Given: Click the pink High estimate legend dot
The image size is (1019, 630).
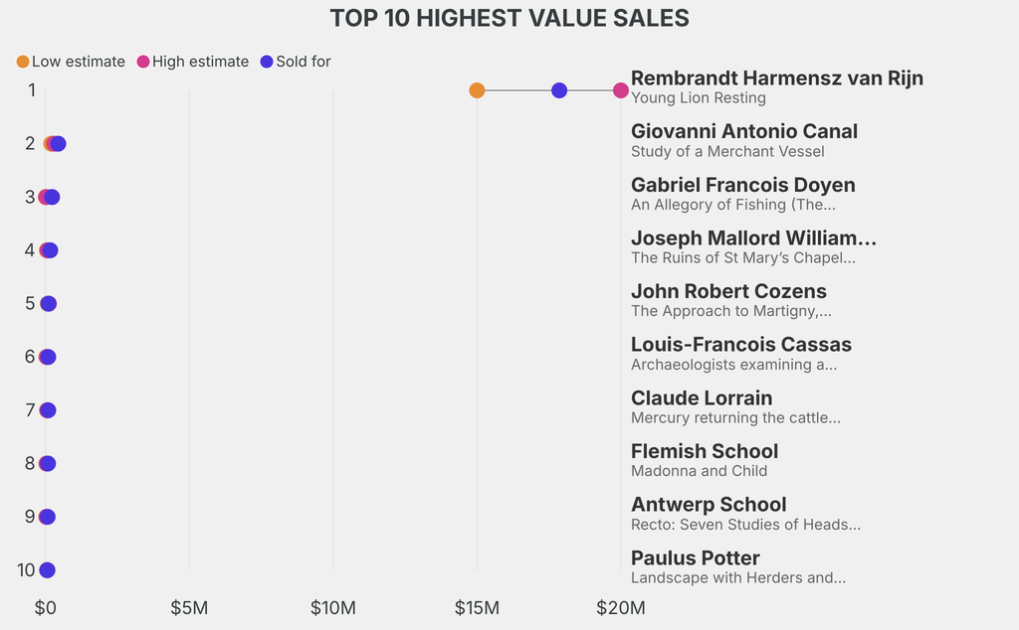Looking at the screenshot, I should click(143, 62).
